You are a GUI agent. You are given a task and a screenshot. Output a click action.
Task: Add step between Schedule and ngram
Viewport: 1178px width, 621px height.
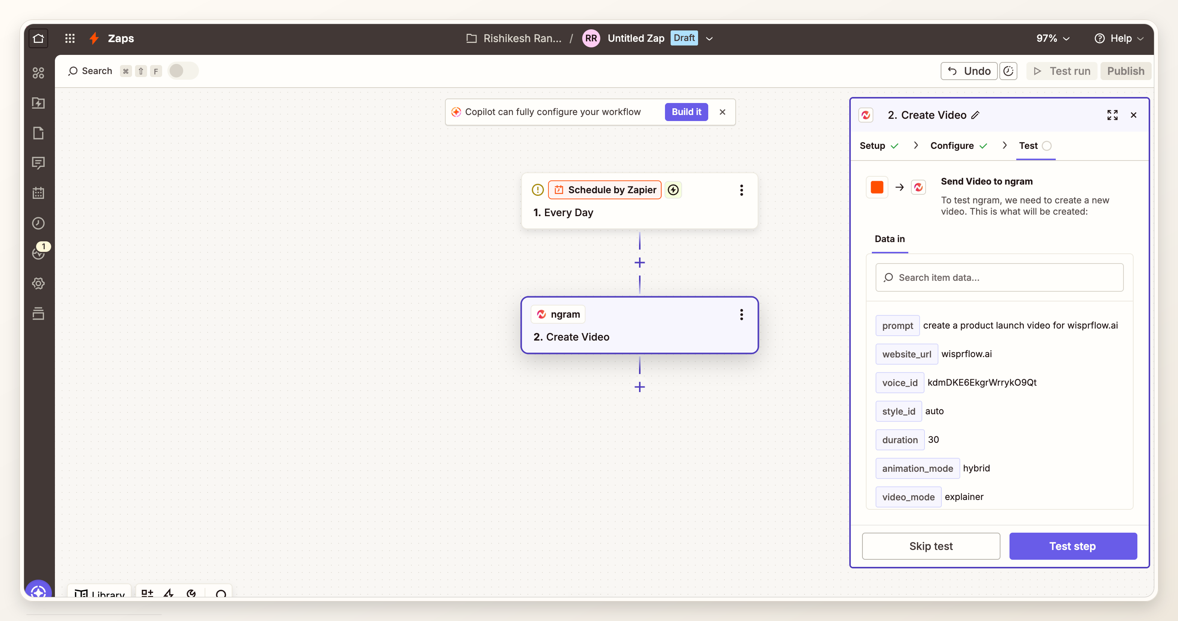tap(639, 262)
